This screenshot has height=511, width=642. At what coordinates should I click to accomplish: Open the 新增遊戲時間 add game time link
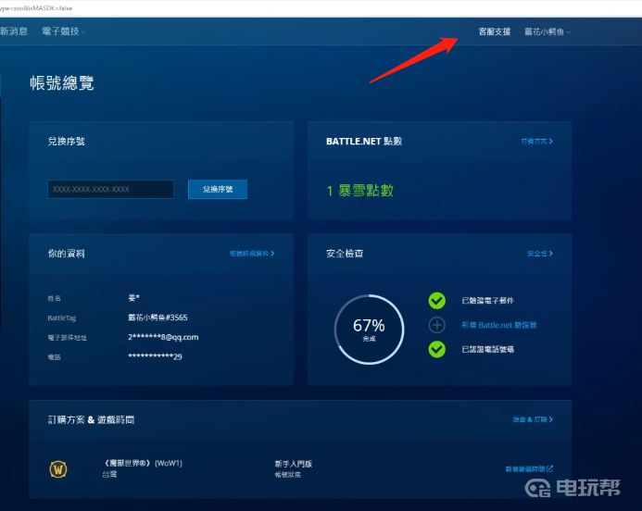(x=529, y=468)
